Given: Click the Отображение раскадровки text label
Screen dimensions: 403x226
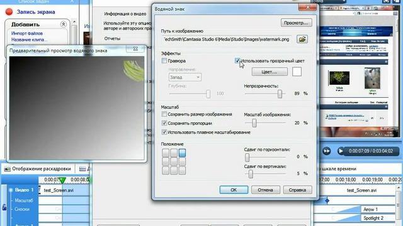Looking at the screenshot, I should [42, 169].
